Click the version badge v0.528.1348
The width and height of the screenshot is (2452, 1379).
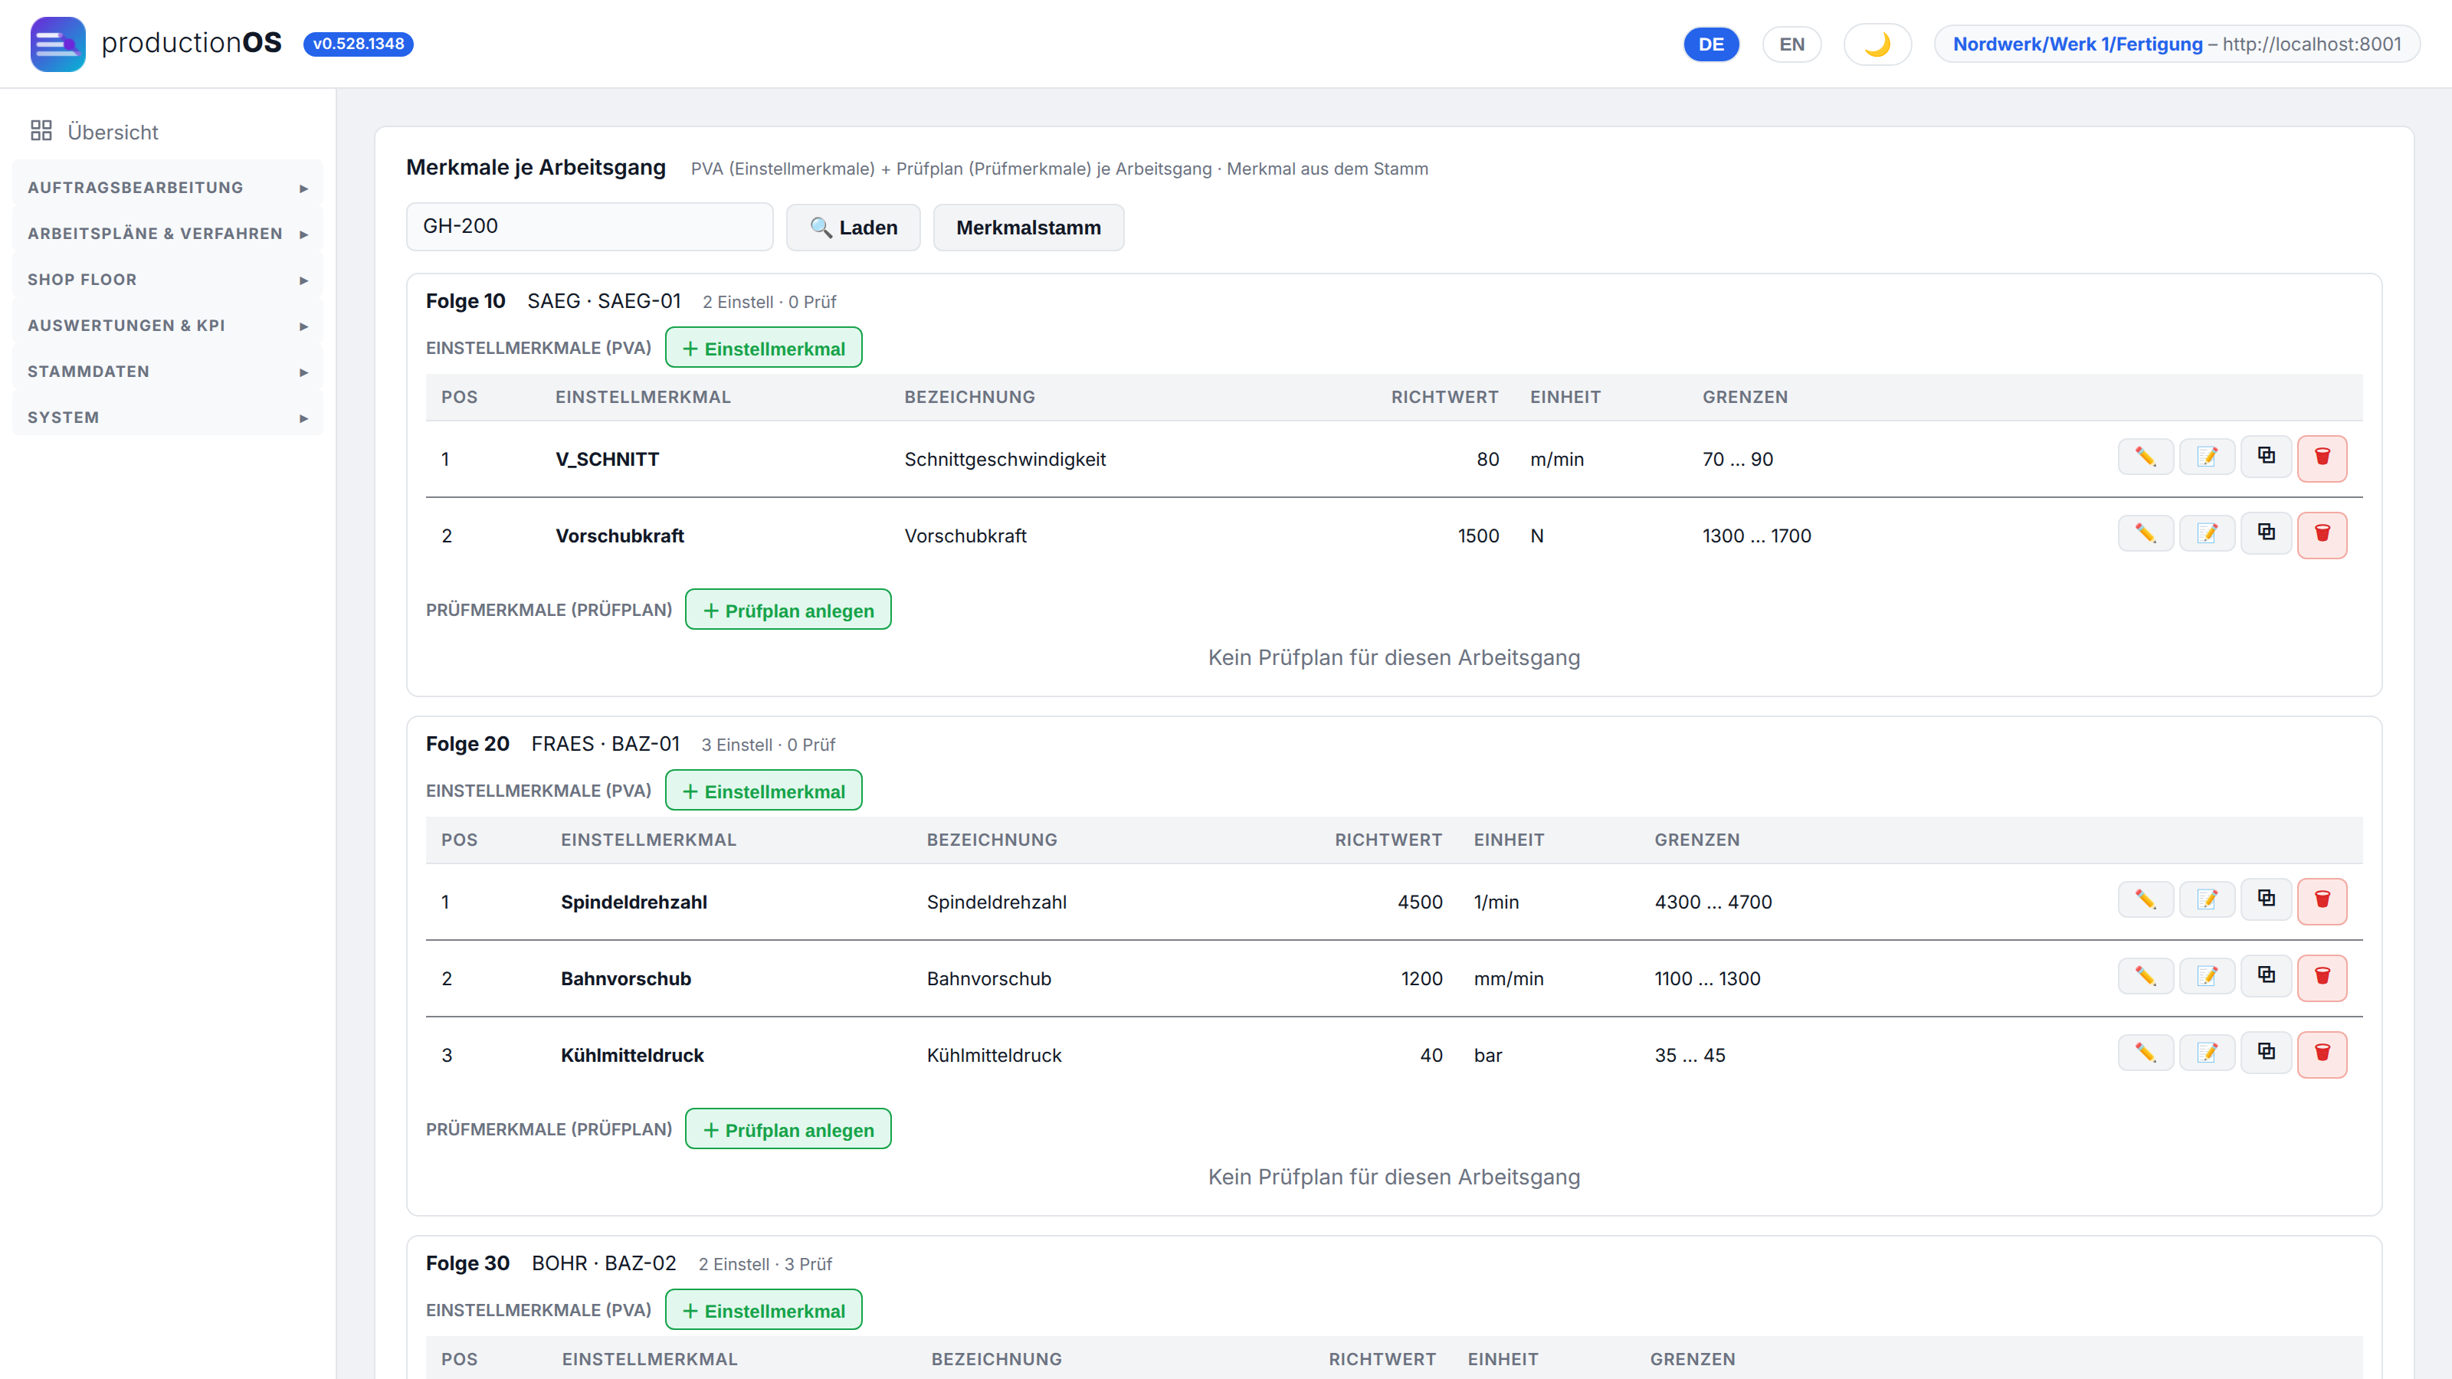pyautogui.click(x=358, y=44)
